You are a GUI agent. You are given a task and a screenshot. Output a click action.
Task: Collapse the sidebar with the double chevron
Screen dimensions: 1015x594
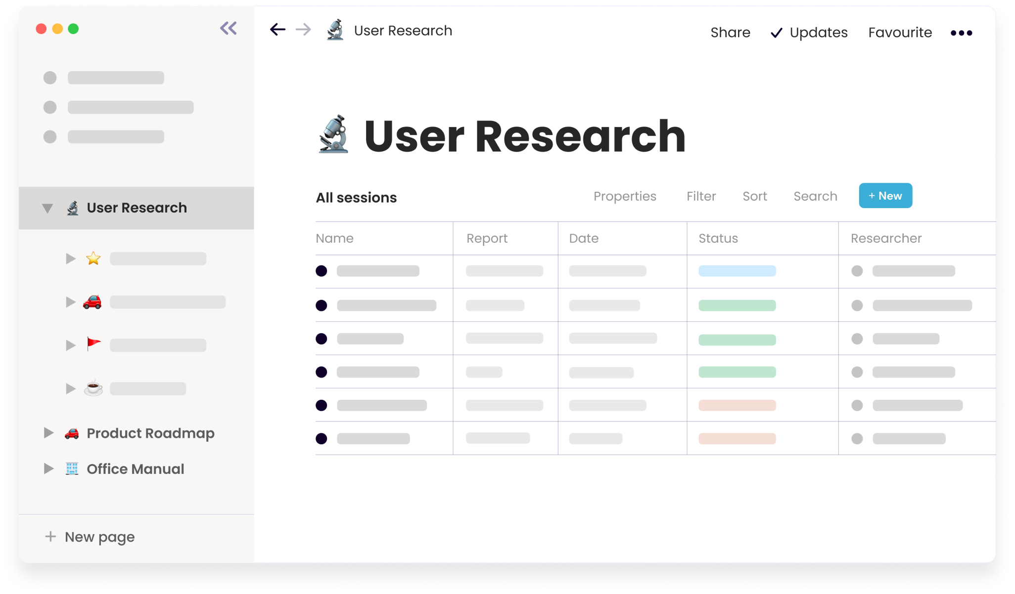[228, 28]
